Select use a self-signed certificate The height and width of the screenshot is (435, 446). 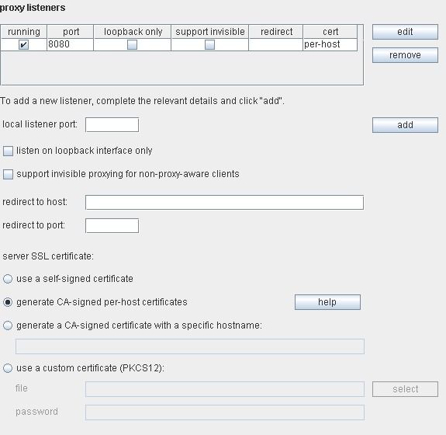coord(8,279)
